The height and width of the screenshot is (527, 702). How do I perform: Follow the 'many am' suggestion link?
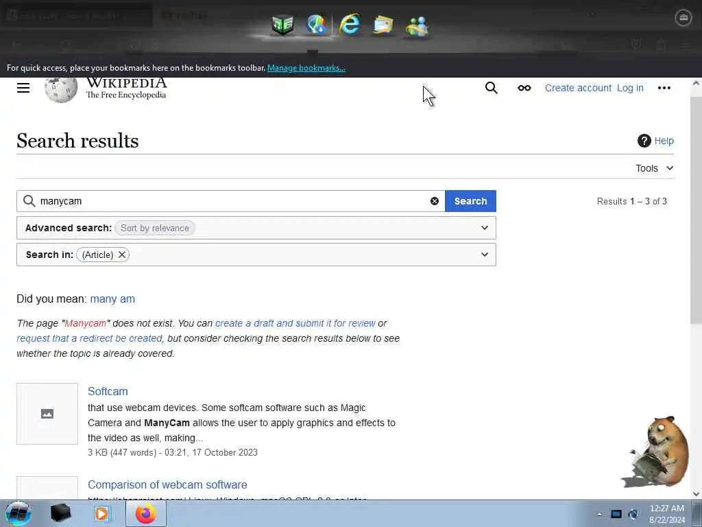click(112, 299)
